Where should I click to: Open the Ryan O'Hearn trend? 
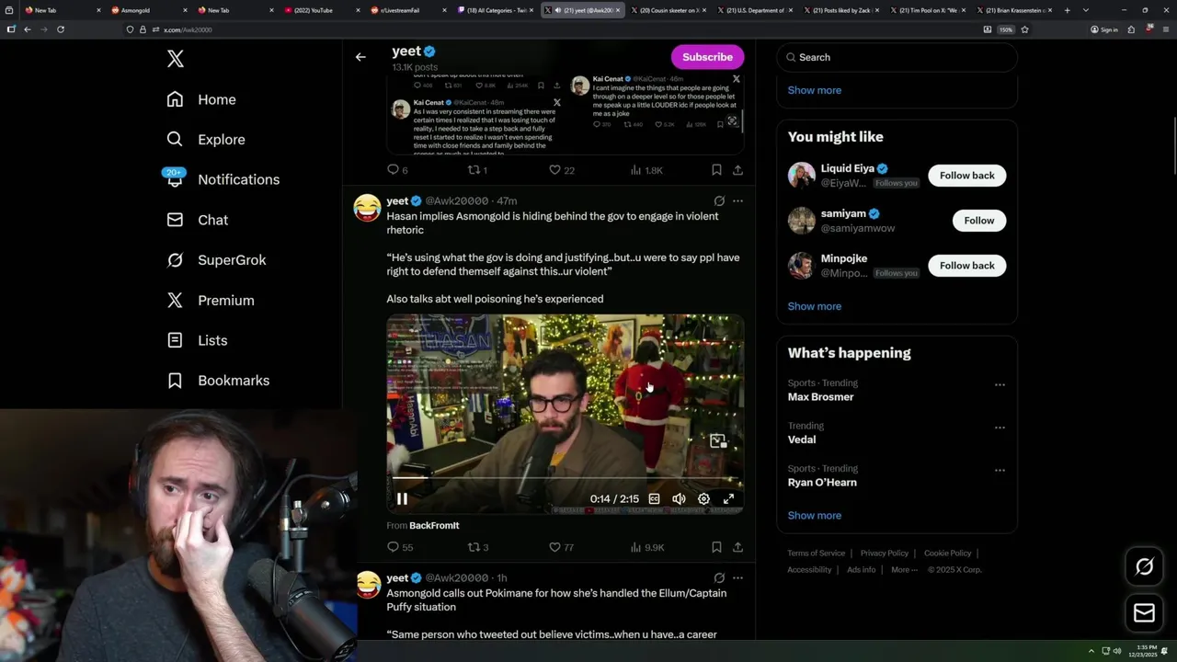822,483
